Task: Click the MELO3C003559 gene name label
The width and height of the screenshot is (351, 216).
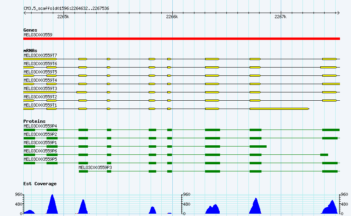Action: point(38,35)
